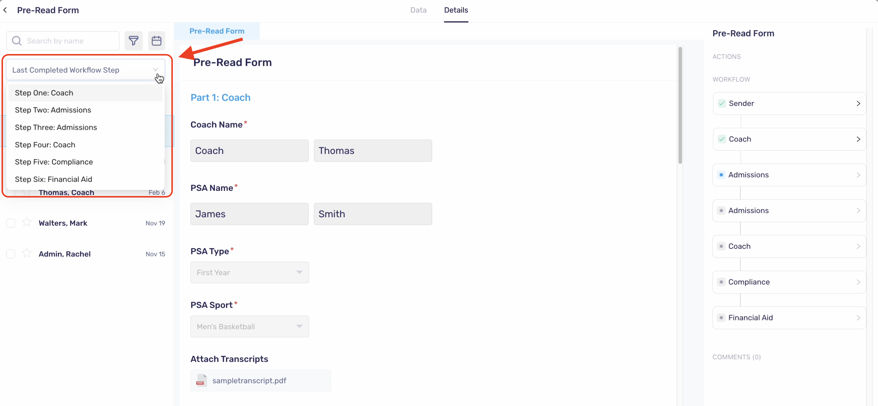Choose Step Six: Financial Aid option
This screenshot has height=406, width=878.
pyautogui.click(x=85, y=179)
